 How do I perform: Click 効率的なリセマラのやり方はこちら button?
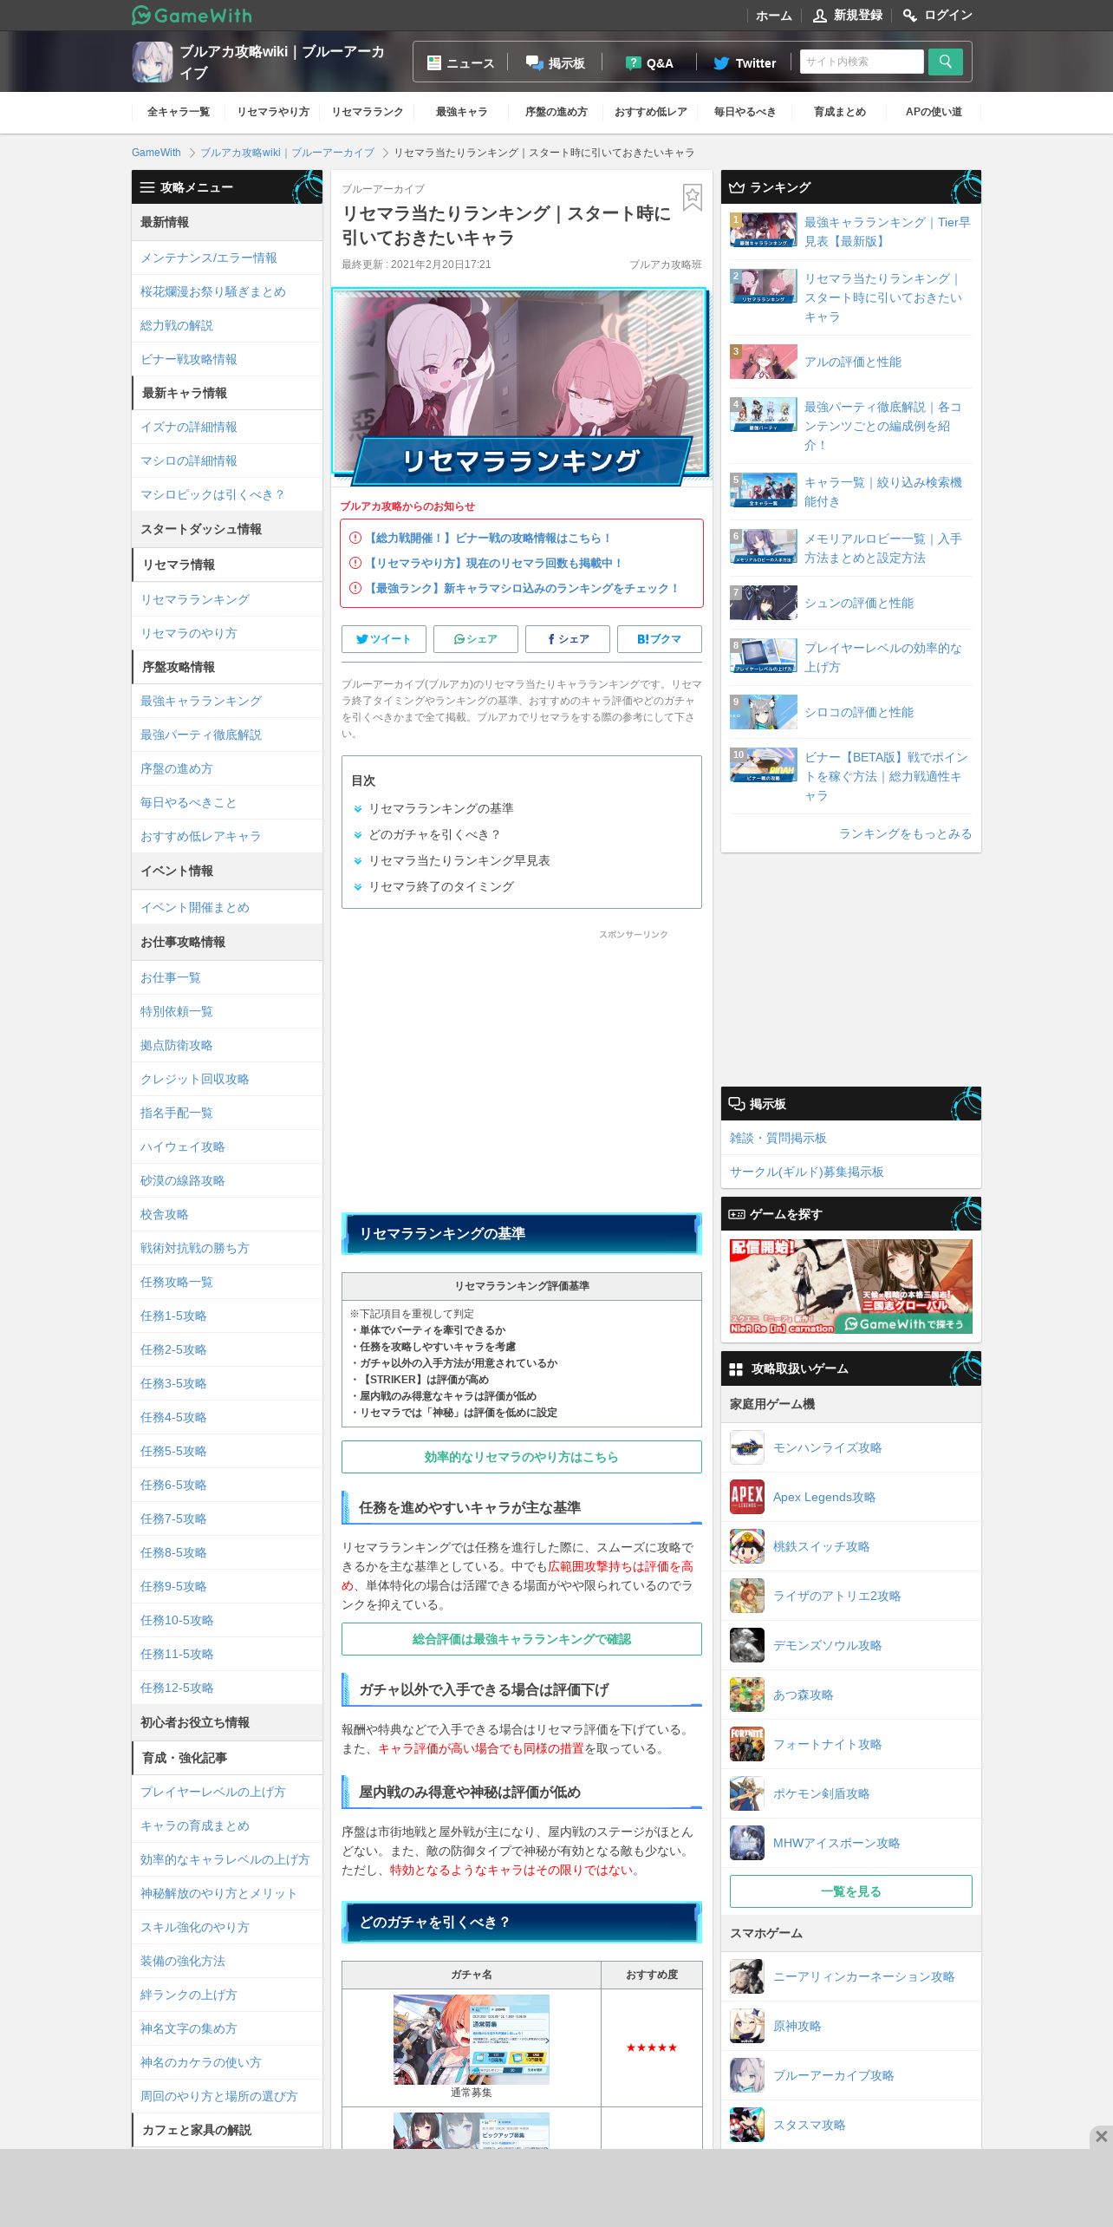(522, 1457)
